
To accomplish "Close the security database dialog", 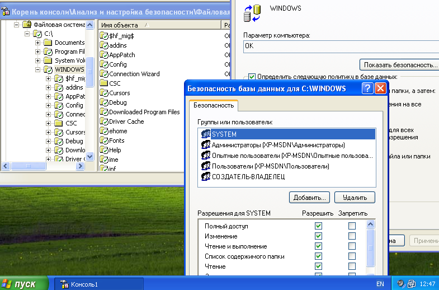I will 380,88.
